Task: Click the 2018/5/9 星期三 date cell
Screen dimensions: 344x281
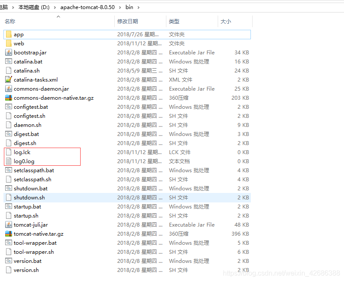Action: (x=140, y=71)
